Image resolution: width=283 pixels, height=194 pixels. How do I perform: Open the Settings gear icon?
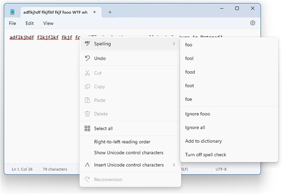coord(253,23)
